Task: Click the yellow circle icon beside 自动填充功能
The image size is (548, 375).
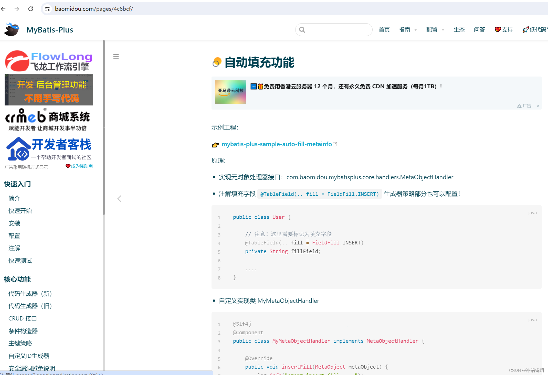Action: (x=217, y=62)
